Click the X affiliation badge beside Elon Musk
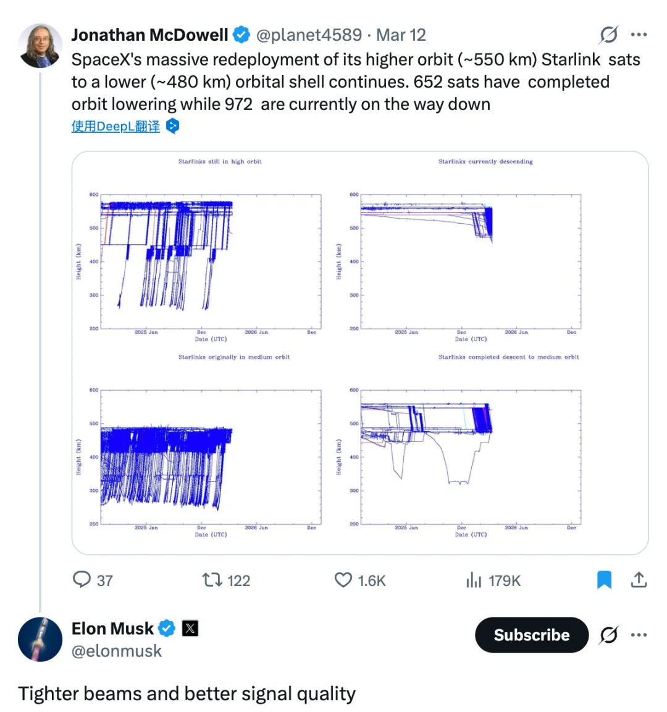Viewport: 667px width, 712px height. pyautogui.click(x=190, y=629)
